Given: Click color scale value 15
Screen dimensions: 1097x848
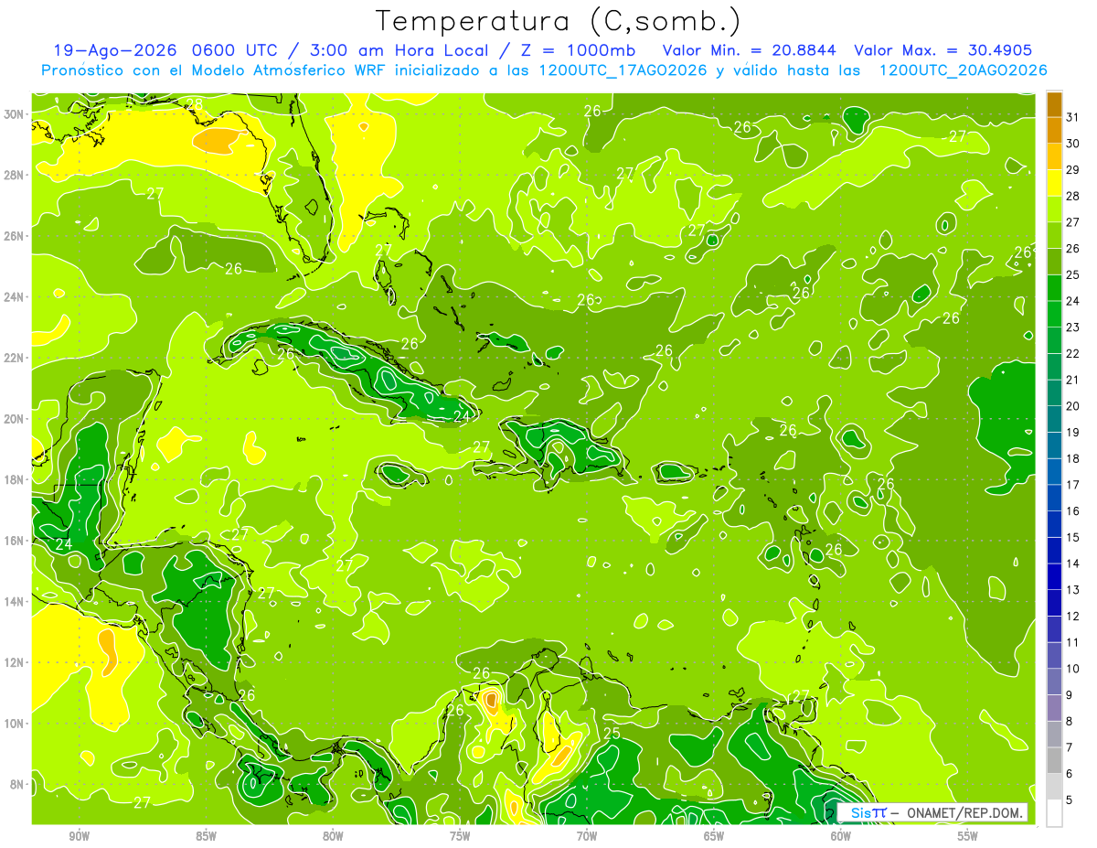Looking at the screenshot, I should 1073,537.
